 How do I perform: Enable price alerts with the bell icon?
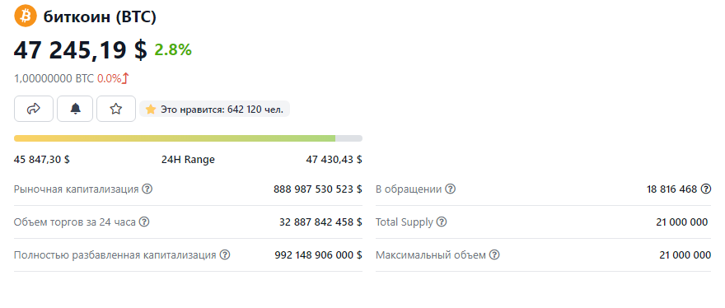coord(75,110)
